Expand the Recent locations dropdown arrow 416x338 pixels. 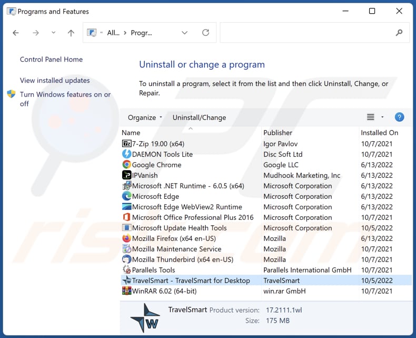53,33
